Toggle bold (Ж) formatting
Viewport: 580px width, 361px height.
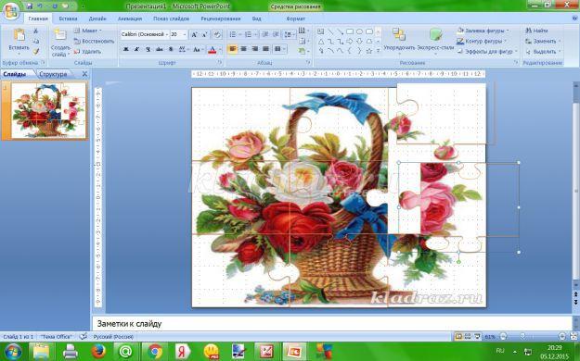[126, 49]
